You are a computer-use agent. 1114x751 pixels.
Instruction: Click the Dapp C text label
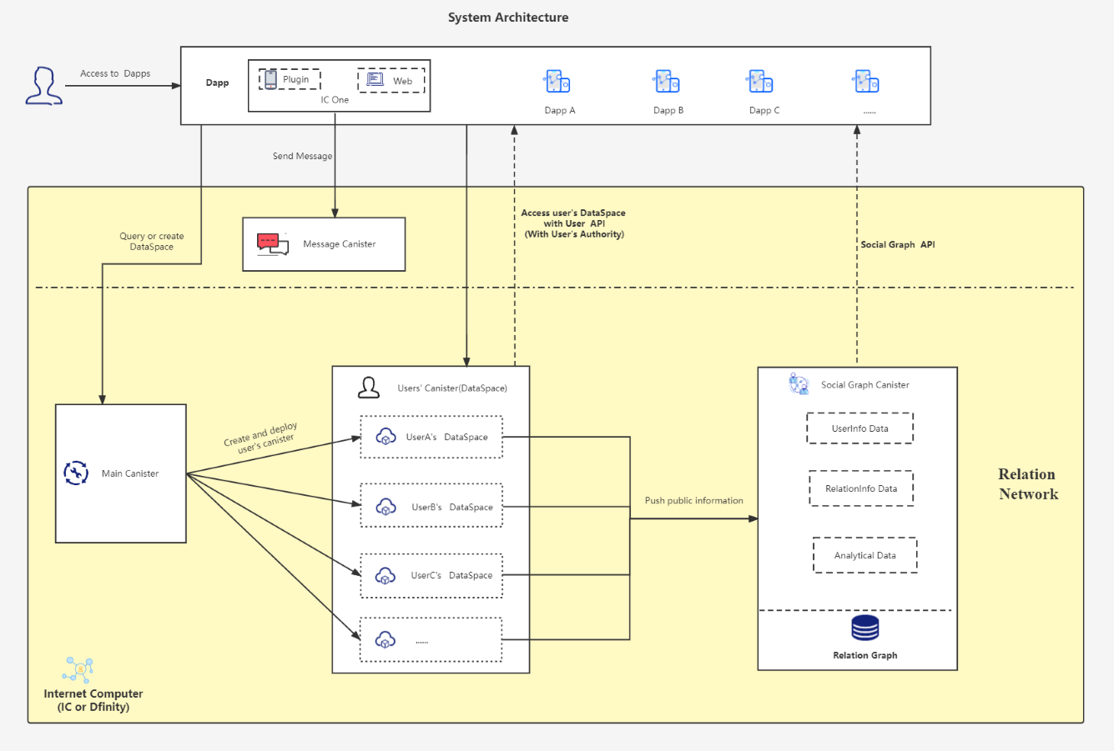point(764,110)
